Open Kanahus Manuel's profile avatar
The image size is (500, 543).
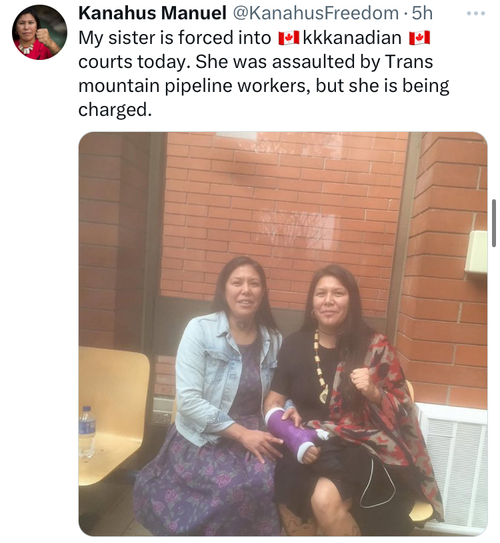(39, 32)
